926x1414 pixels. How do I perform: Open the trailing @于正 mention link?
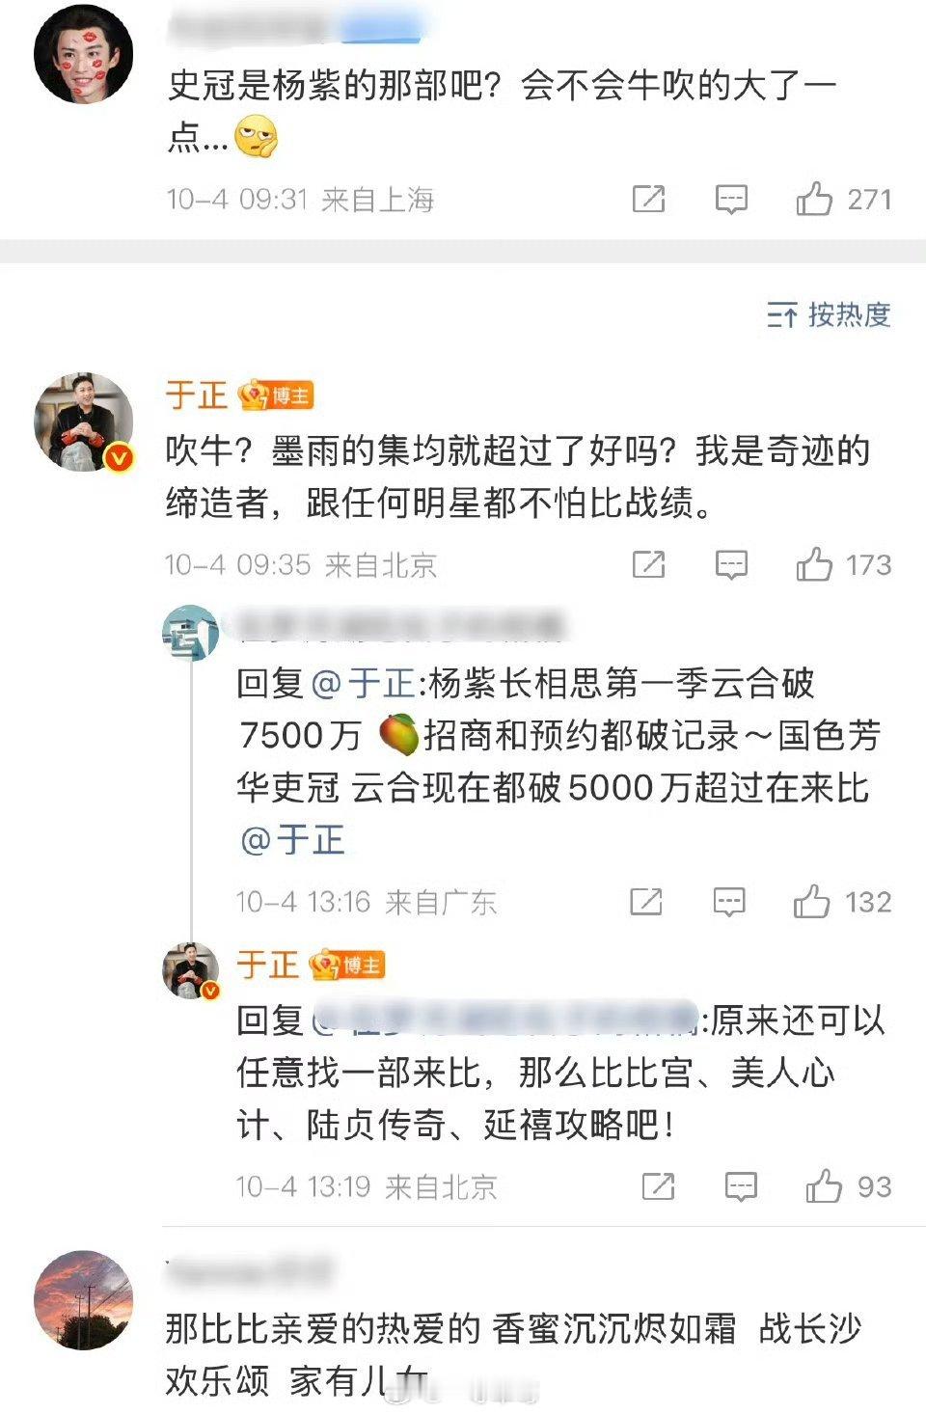tap(292, 839)
